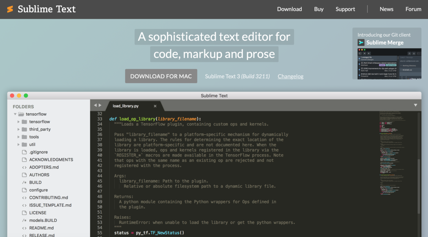
Task: Click the FOLDERS sidebar heading
Action: pyautogui.click(x=23, y=107)
